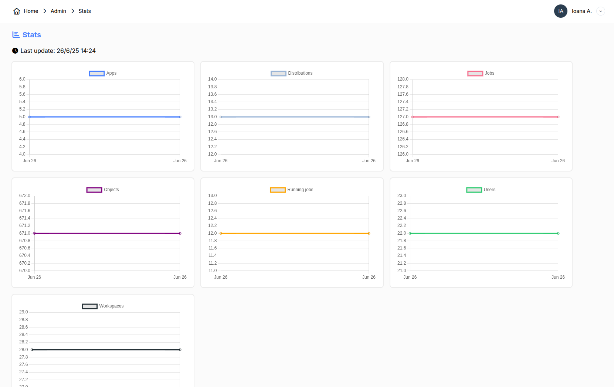Toggle the Distributions legend swatch

(278, 74)
